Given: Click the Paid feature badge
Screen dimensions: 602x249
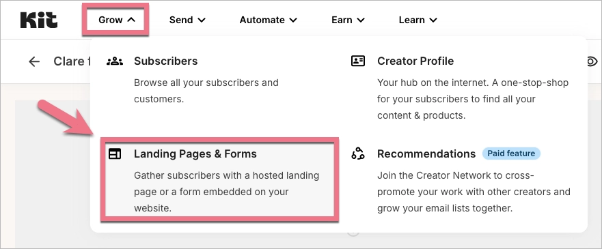Looking at the screenshot, I should 511,153.
